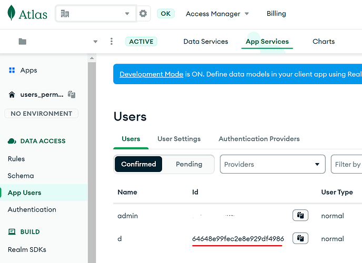Click the Atlas leaf logo
This screenshot has height=263, width=362.
pos(11,14)
